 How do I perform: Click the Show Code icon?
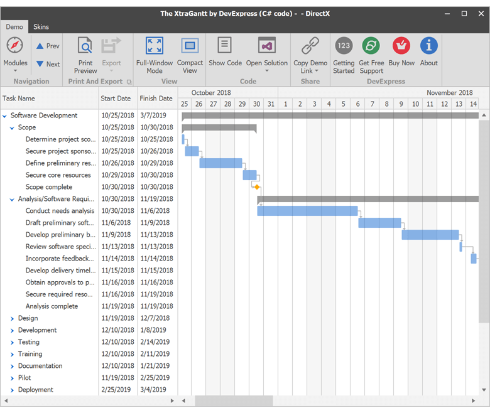pyautogui.click(x=224, y=45)
